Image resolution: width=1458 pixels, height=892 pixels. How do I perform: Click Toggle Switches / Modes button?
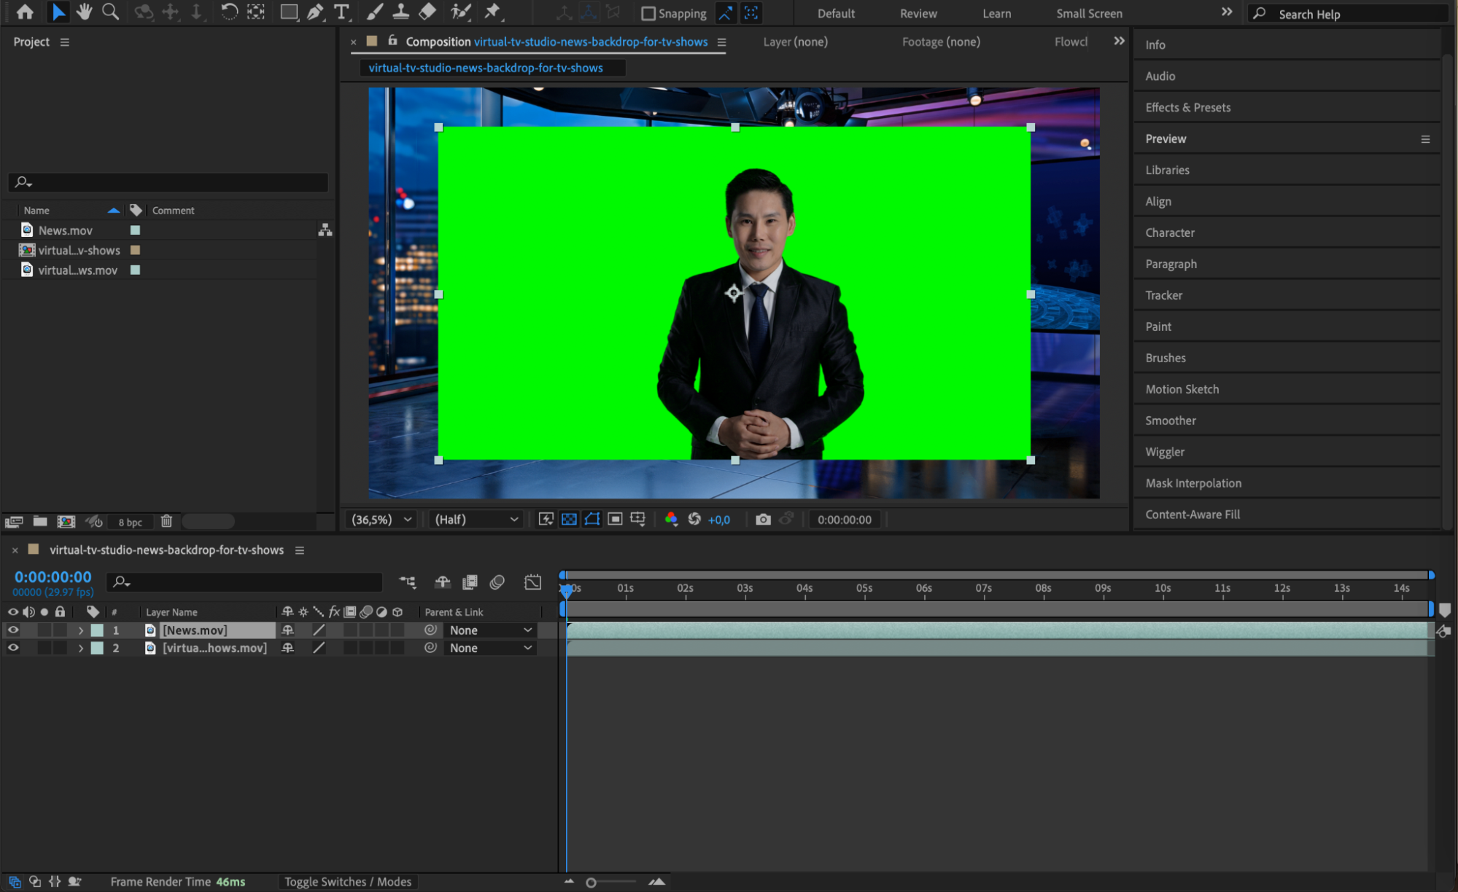[348, 882]
